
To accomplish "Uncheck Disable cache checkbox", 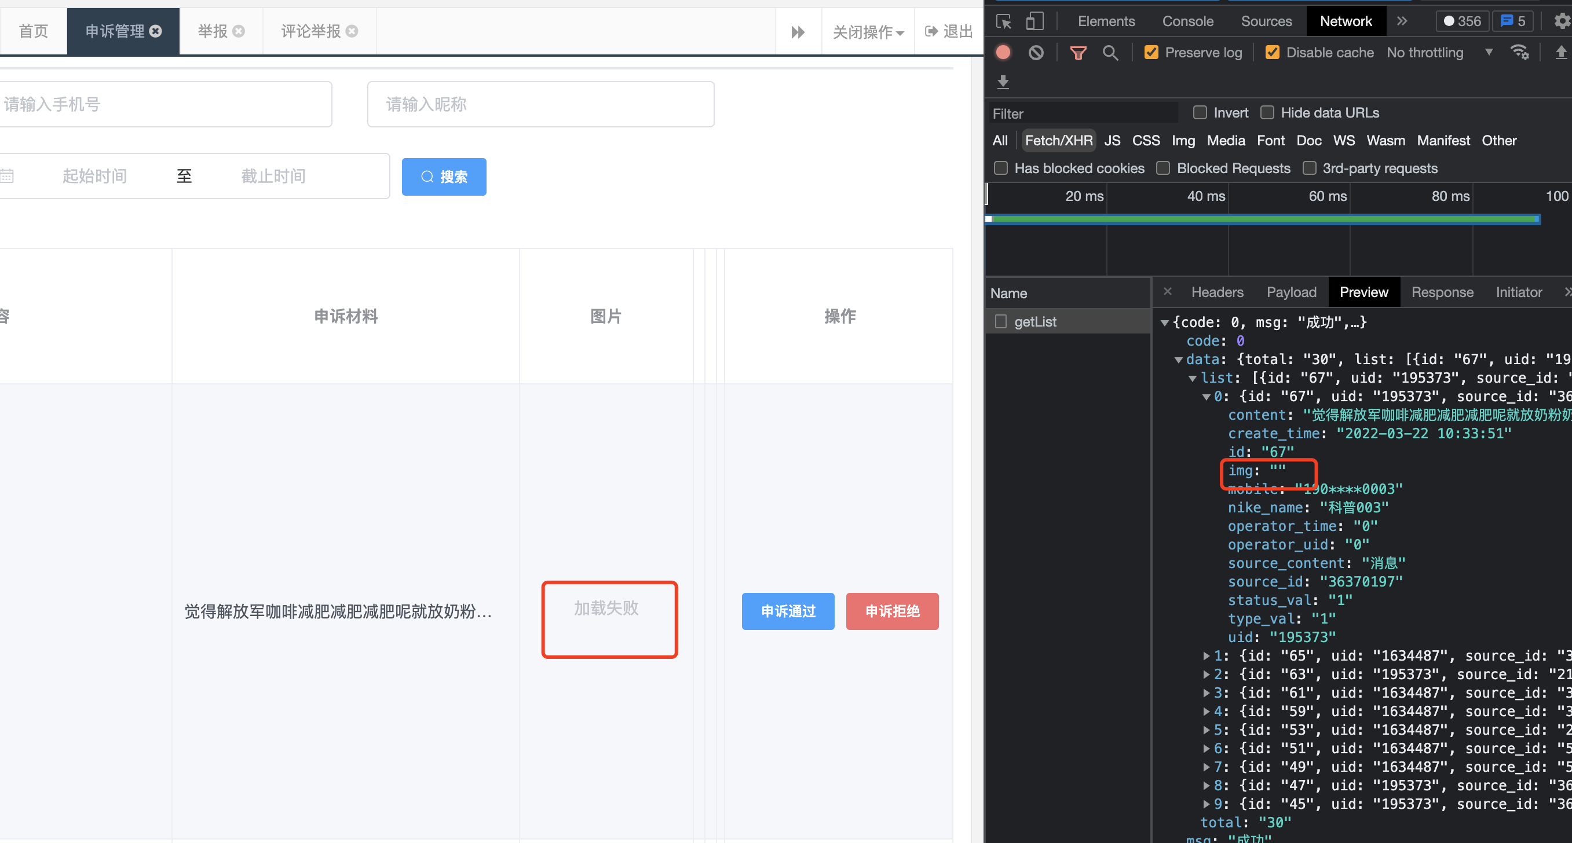I will click(1273, 53).
